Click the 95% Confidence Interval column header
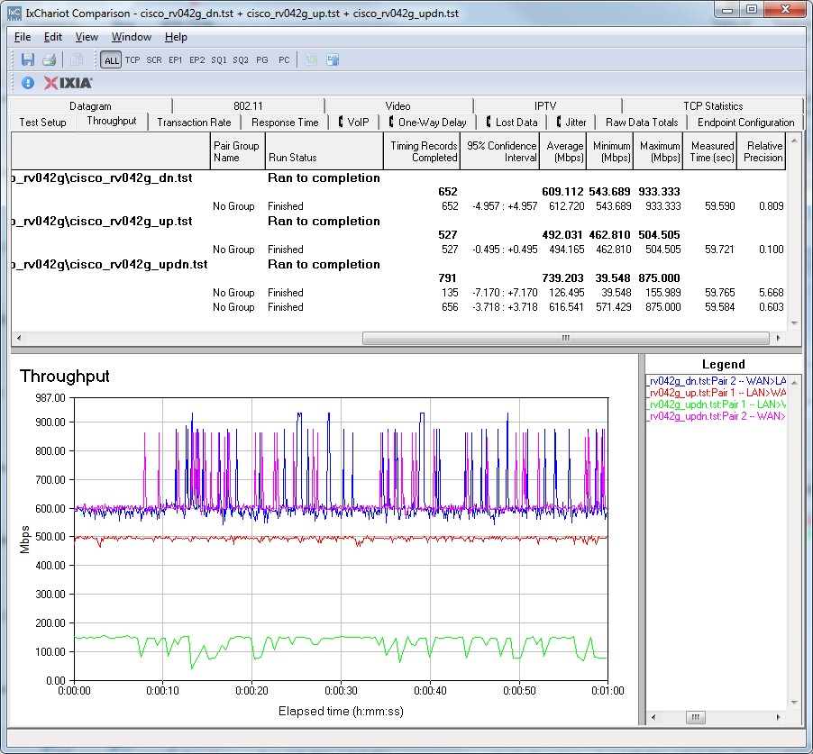813x754 pixels. coord(500,151)
